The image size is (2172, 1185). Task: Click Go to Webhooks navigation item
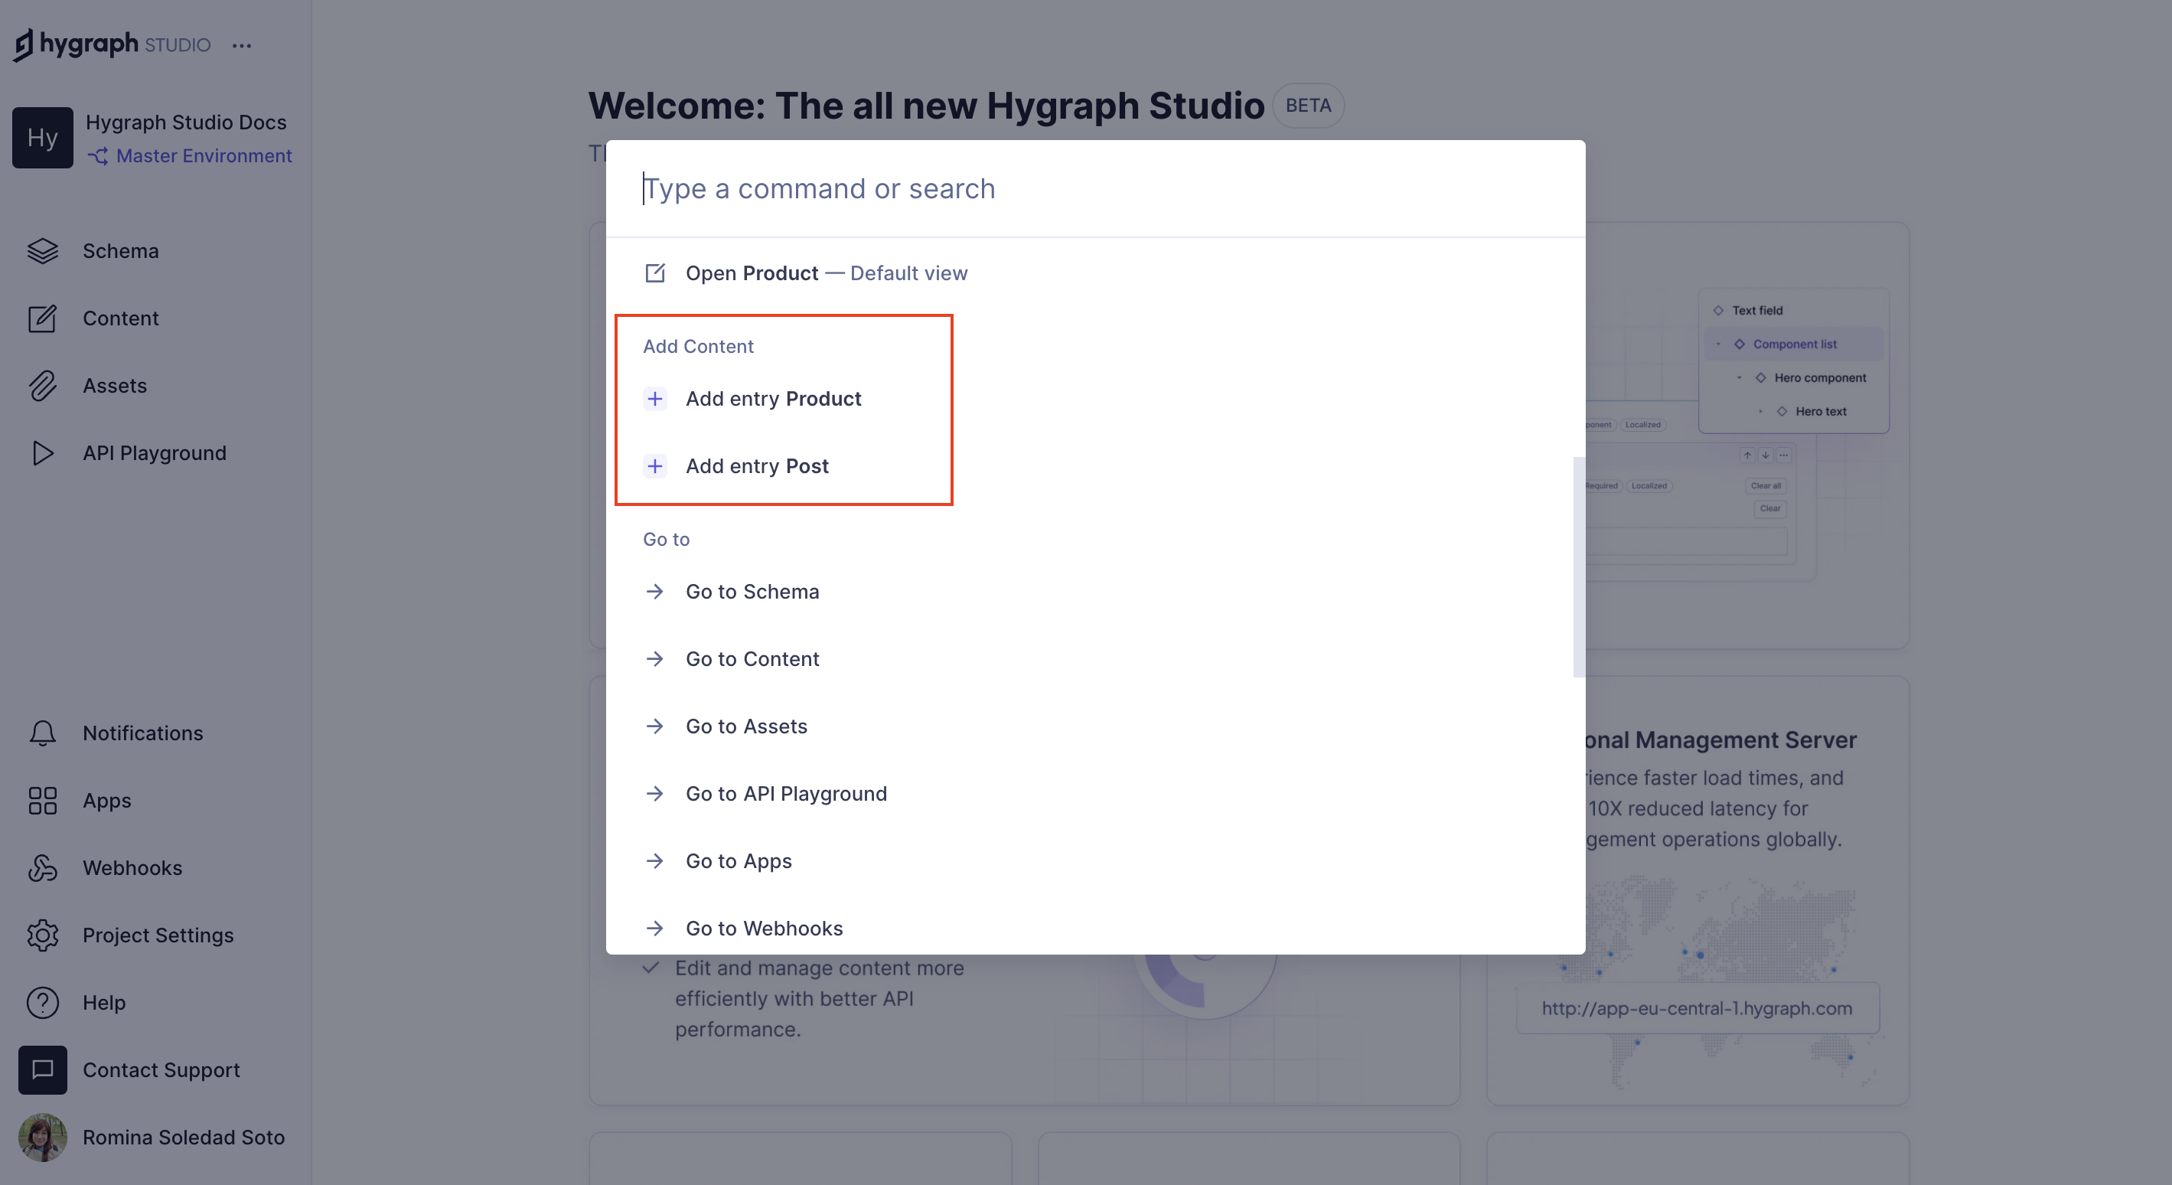pyautogui.click(x=765, y=927)
